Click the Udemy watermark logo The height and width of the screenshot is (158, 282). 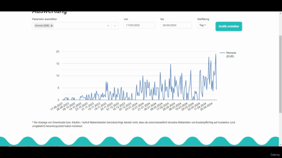coord(275,154)
